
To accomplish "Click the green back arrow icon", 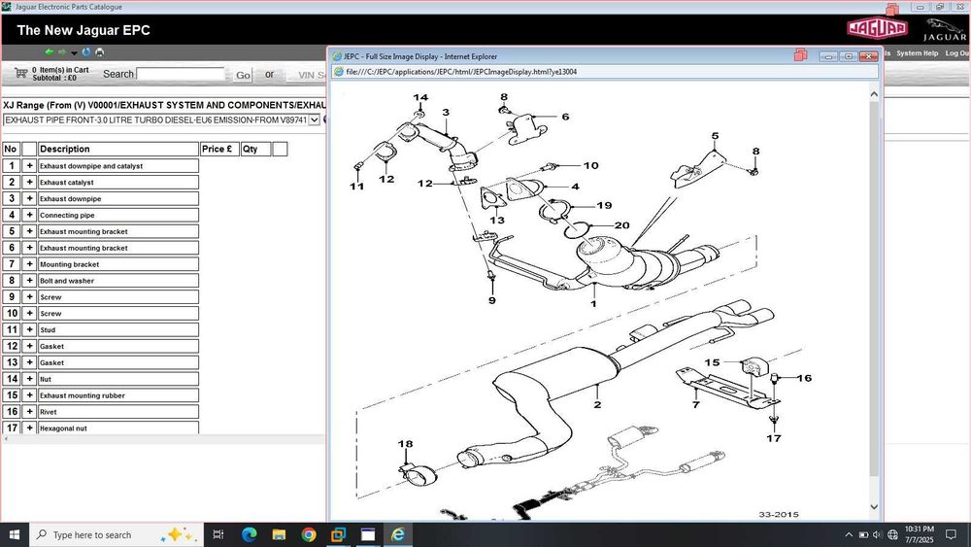I will point(50,52).
